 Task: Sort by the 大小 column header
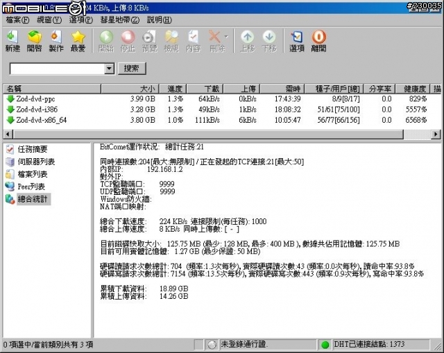[x=130, y=89]
